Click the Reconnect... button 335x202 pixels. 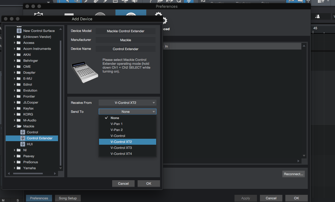[x=293, y=174]
